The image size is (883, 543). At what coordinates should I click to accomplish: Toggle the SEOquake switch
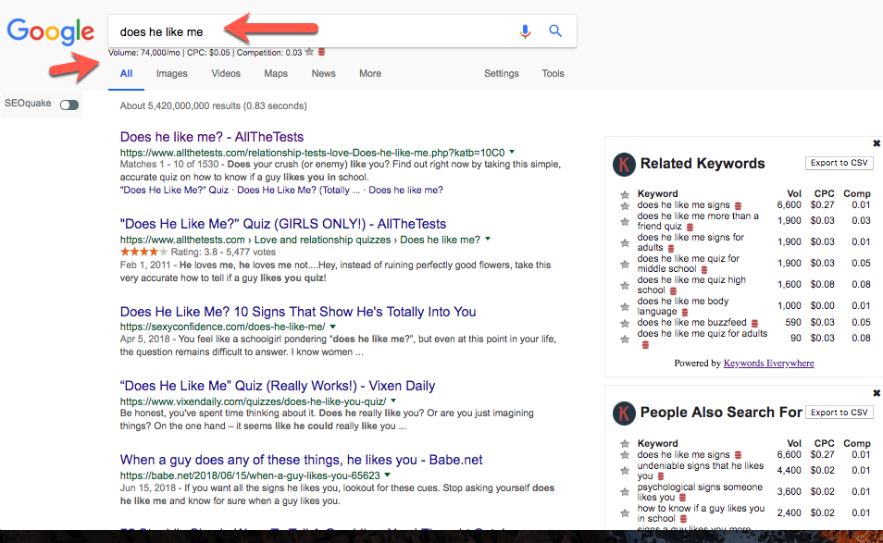[69, 105]
